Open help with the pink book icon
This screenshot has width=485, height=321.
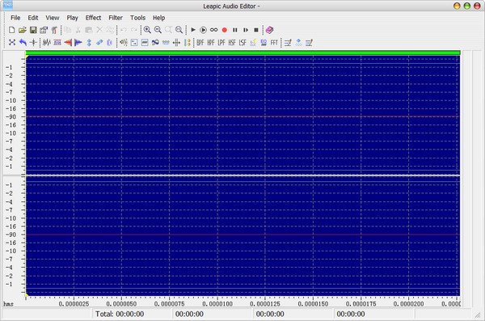[x=270, y=30]
